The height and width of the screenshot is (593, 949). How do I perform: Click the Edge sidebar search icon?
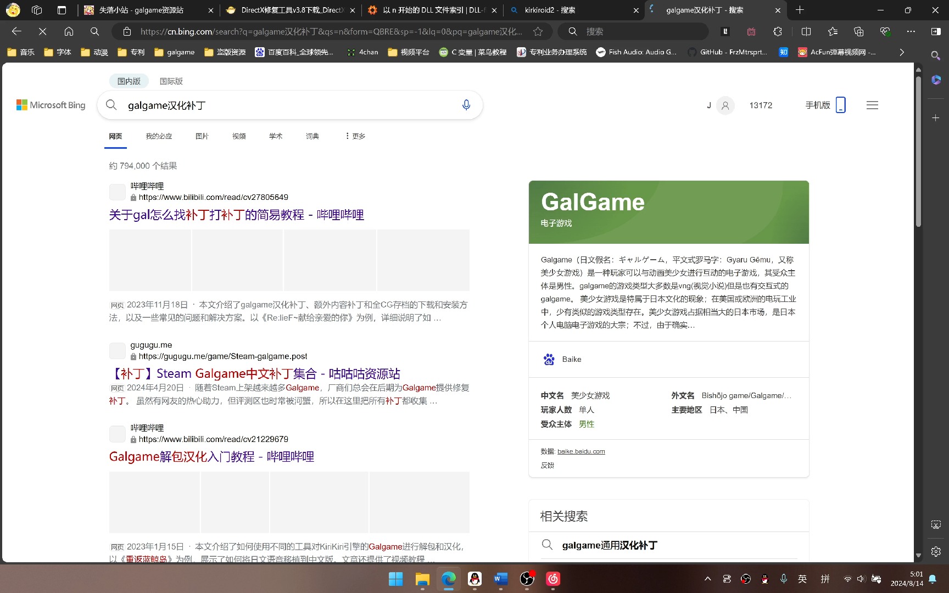[x=936, y=55]
